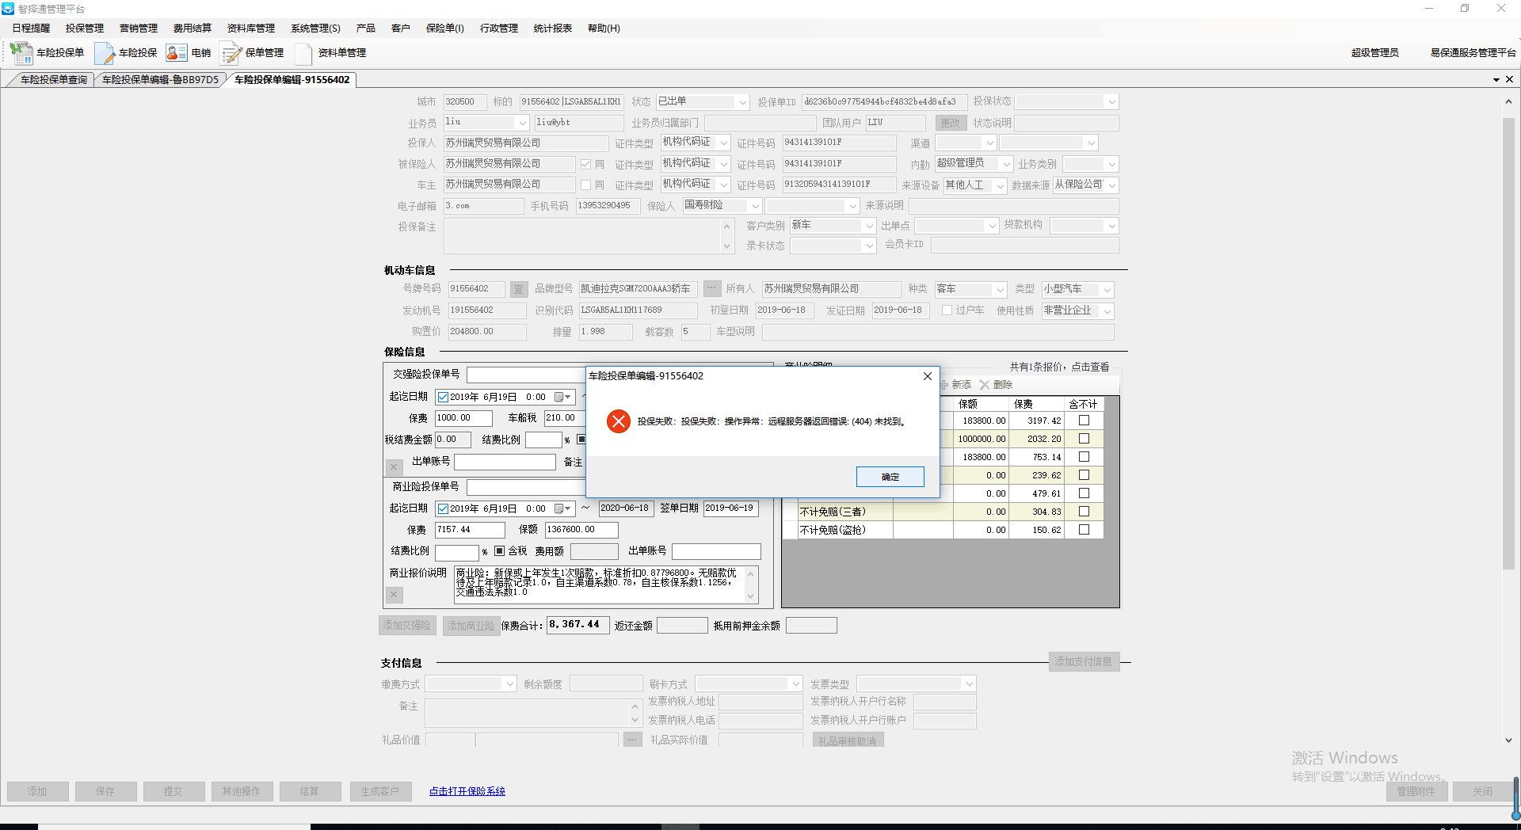Screen dimensions: 1521x830
Task: Click the 点击打开保险系统 link
Action: pyautogui.click(x=467, y=791)
